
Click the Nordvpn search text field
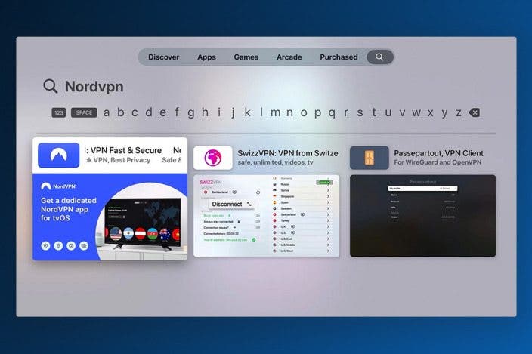click(x=94, y=86)
